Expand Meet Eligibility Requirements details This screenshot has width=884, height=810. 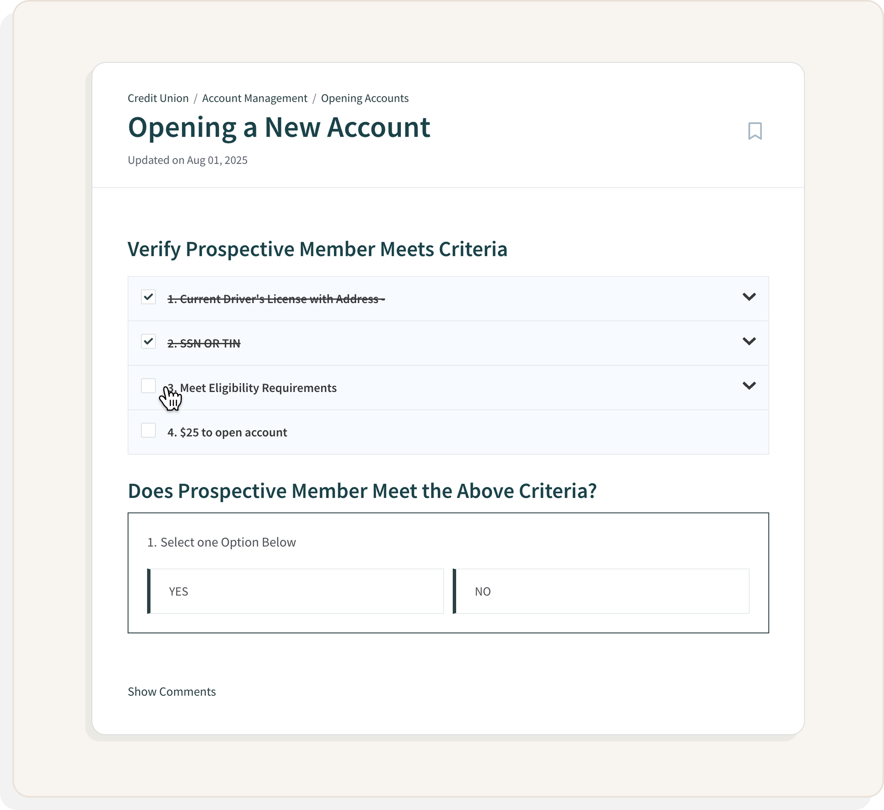750,386
